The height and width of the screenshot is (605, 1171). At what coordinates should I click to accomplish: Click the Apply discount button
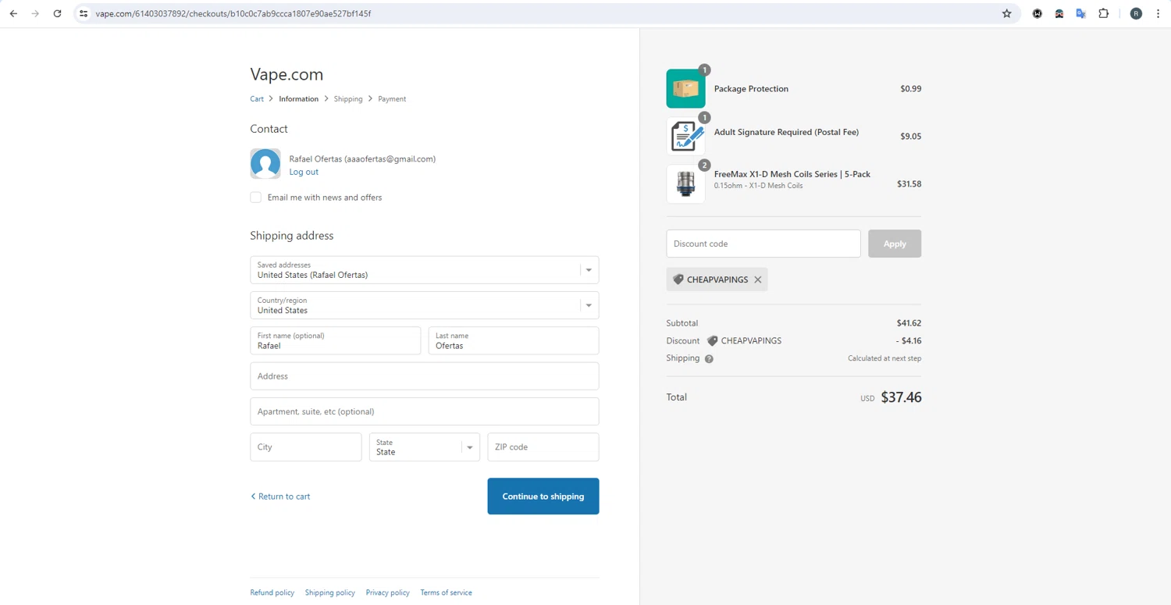[x=895, y=244]
